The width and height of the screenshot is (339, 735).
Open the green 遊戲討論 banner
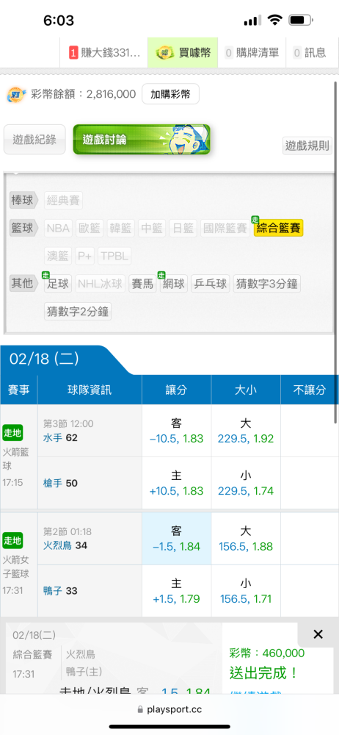point(142,139)
